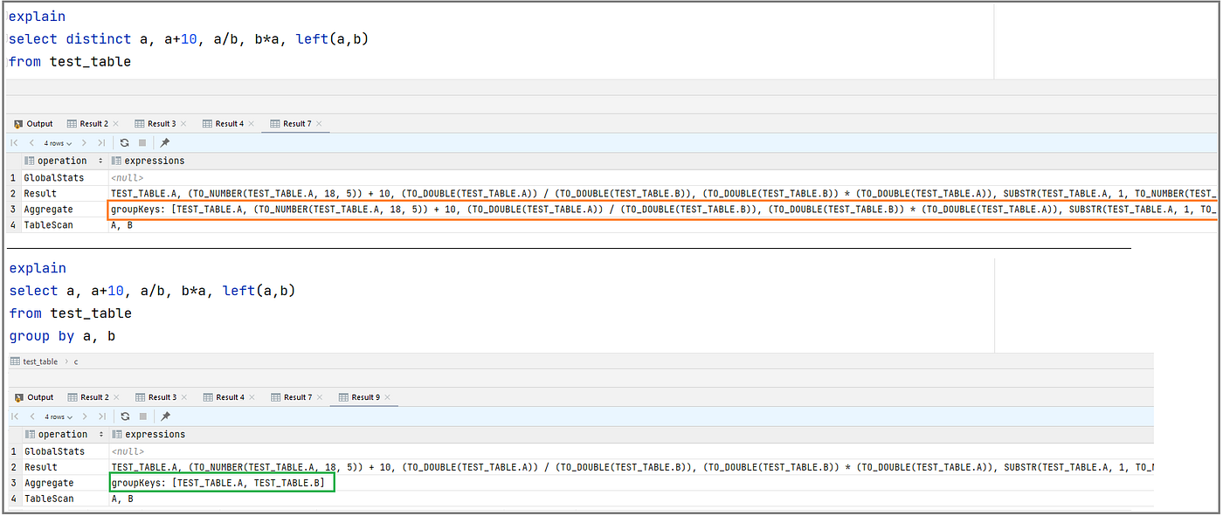Select row number 3 in distinct query's results
The image size is (1223, 516).
(x=13, y=210)
